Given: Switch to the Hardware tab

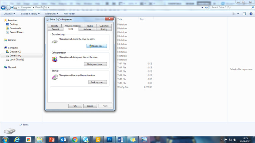Looking at the screenshot, I should [87, 29].
